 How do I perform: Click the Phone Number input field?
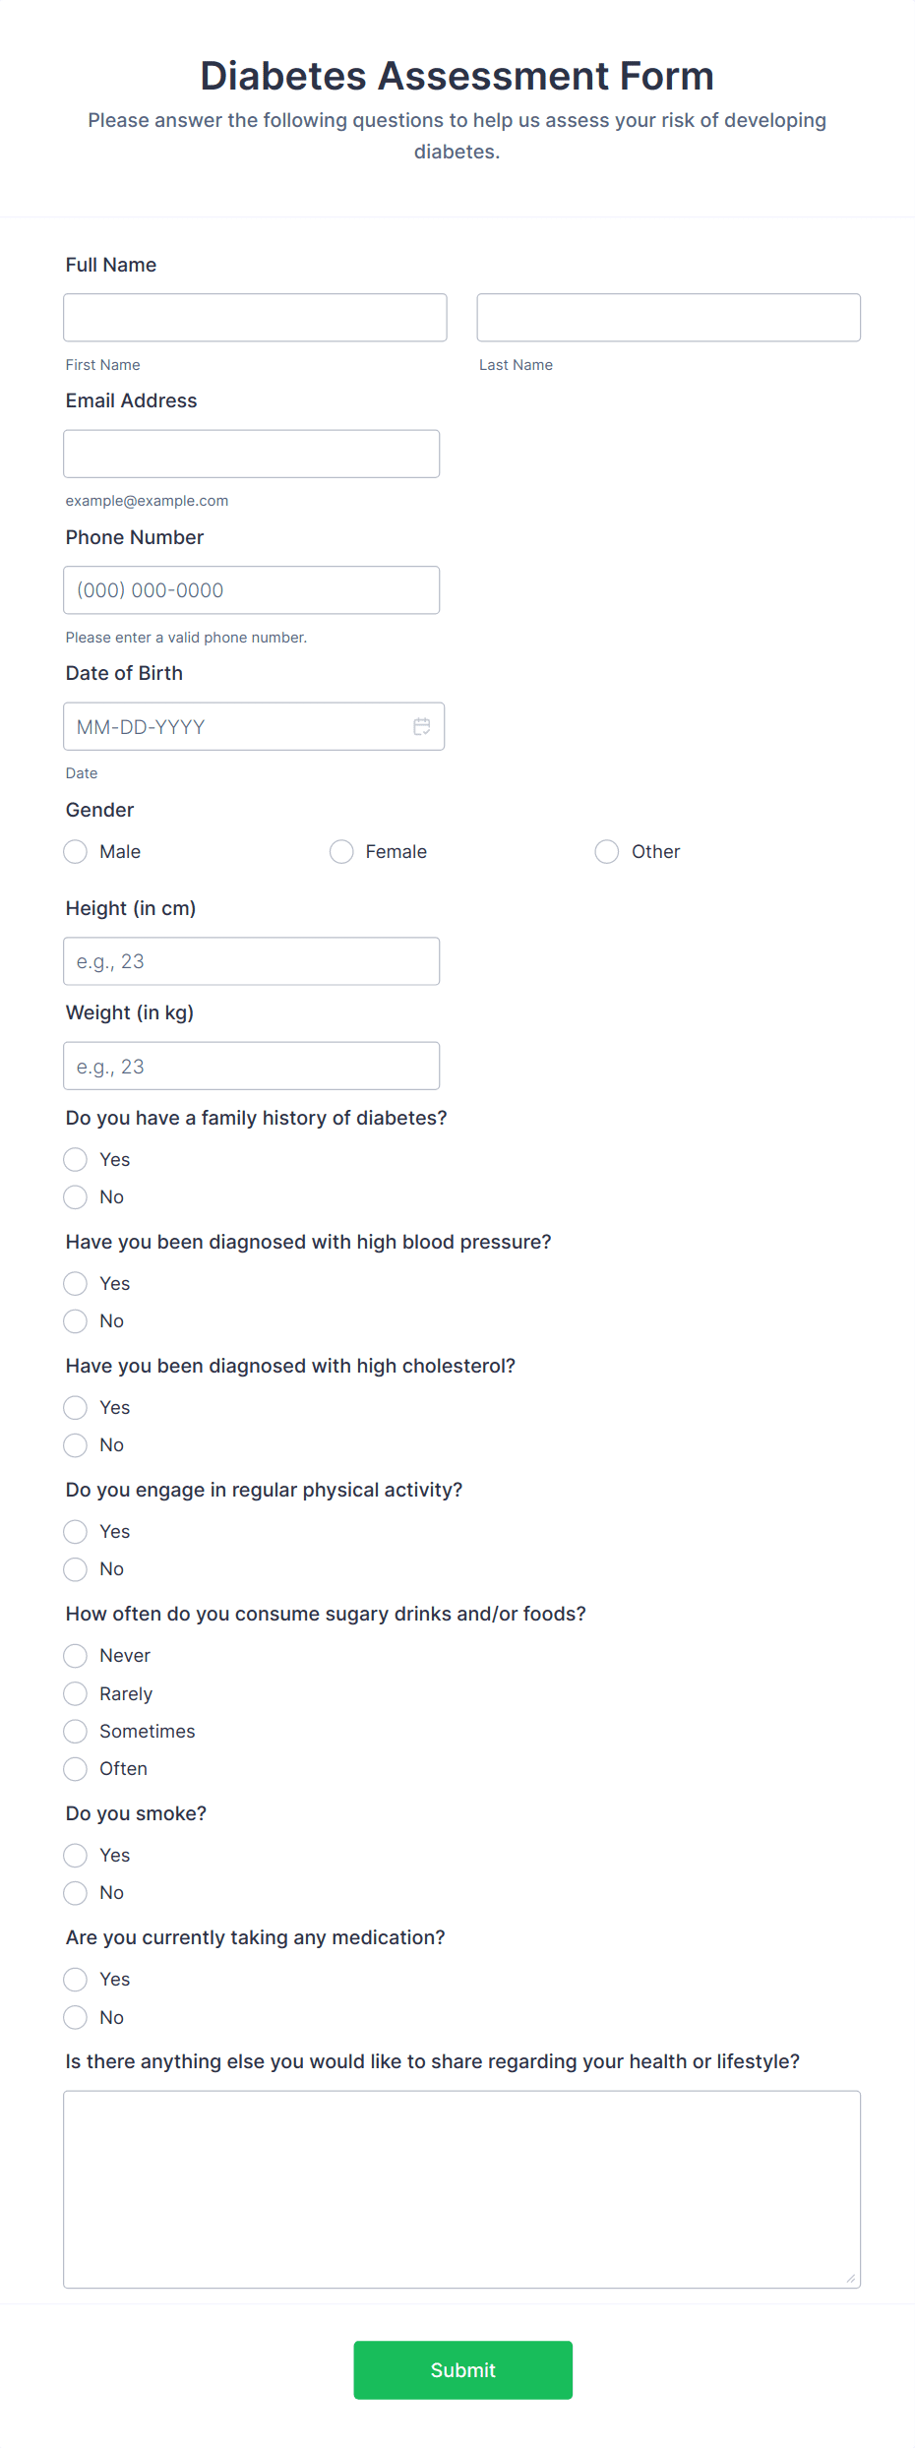[x=251, y=589]
